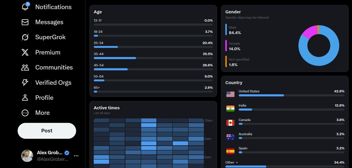352x168 pixels.
Task: Click the 12.8% India value
Action: click(x=339, y=105)
